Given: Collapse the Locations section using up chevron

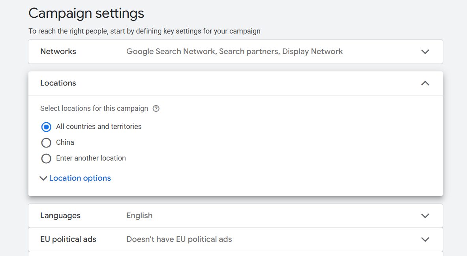Looking at the screenshot, I should tap(425, 83).
